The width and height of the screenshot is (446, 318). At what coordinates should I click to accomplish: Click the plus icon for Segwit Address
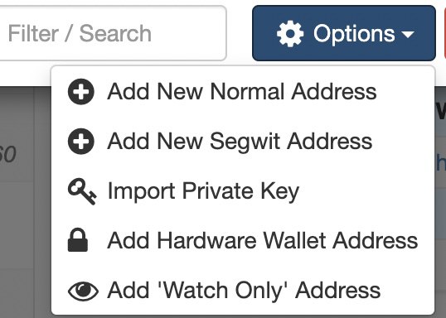pyautogui.click(x=81, y=142)
